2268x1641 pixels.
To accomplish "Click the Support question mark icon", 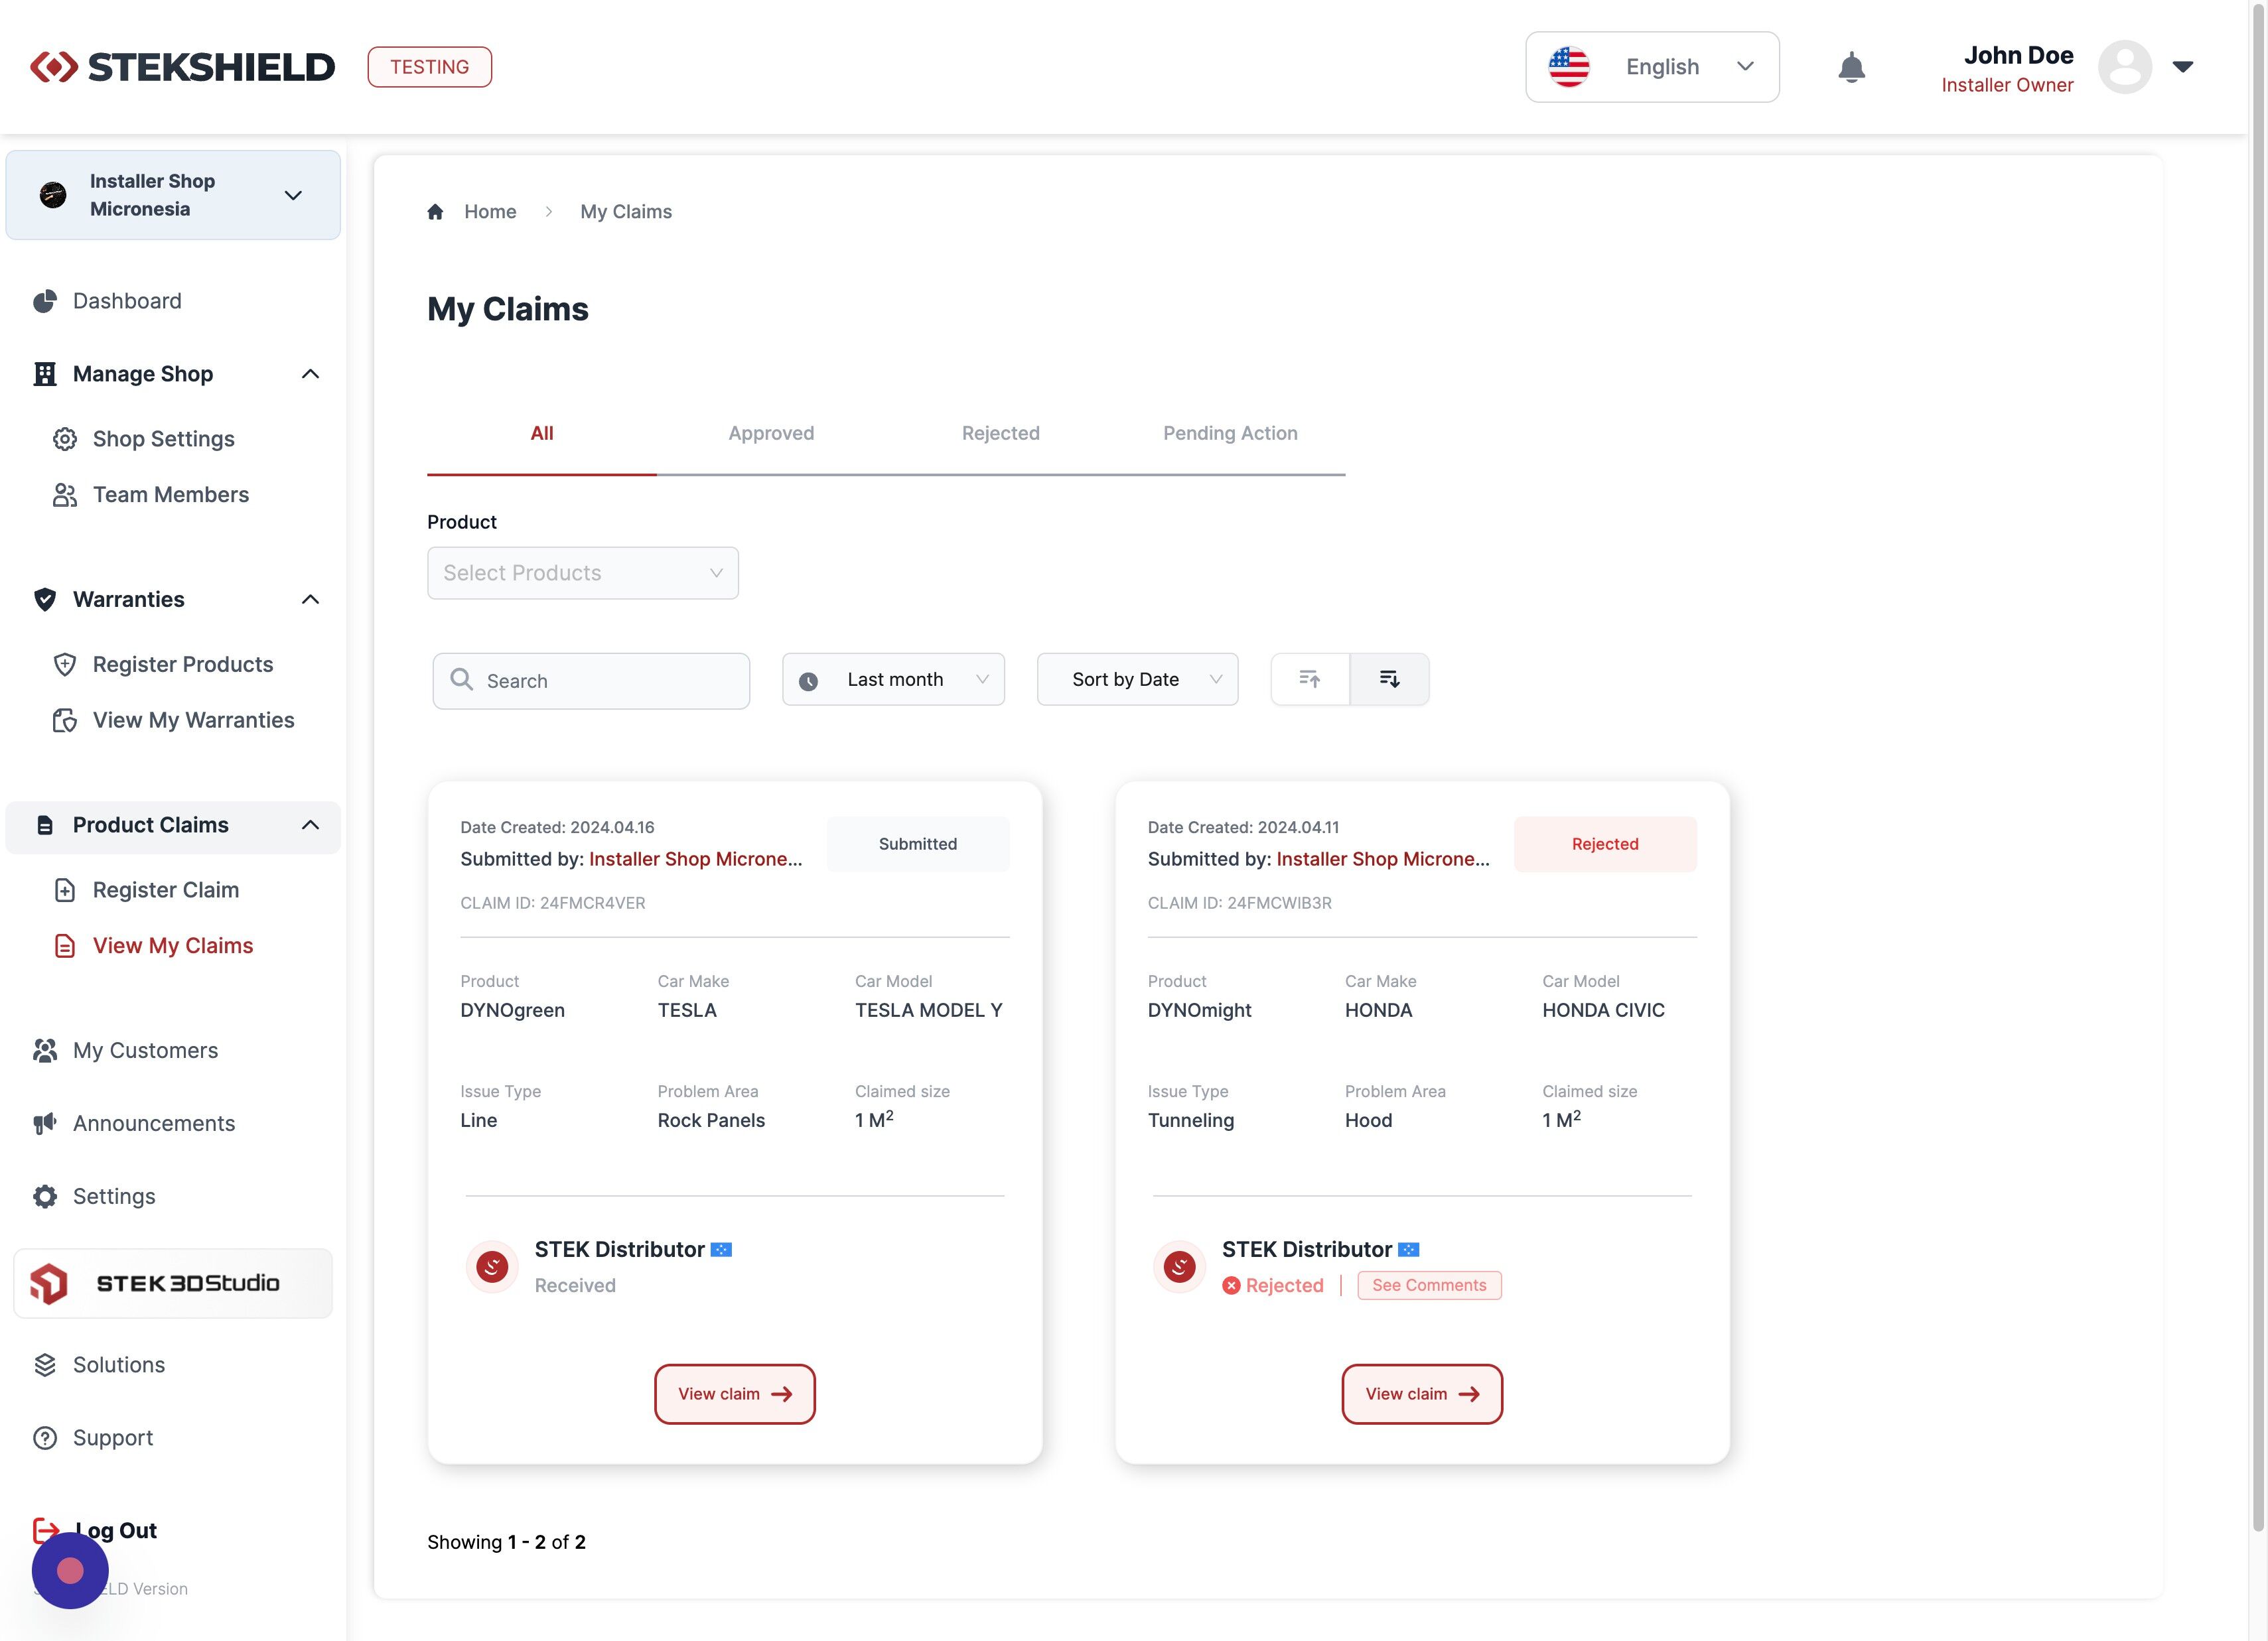I will (45, 1438).
